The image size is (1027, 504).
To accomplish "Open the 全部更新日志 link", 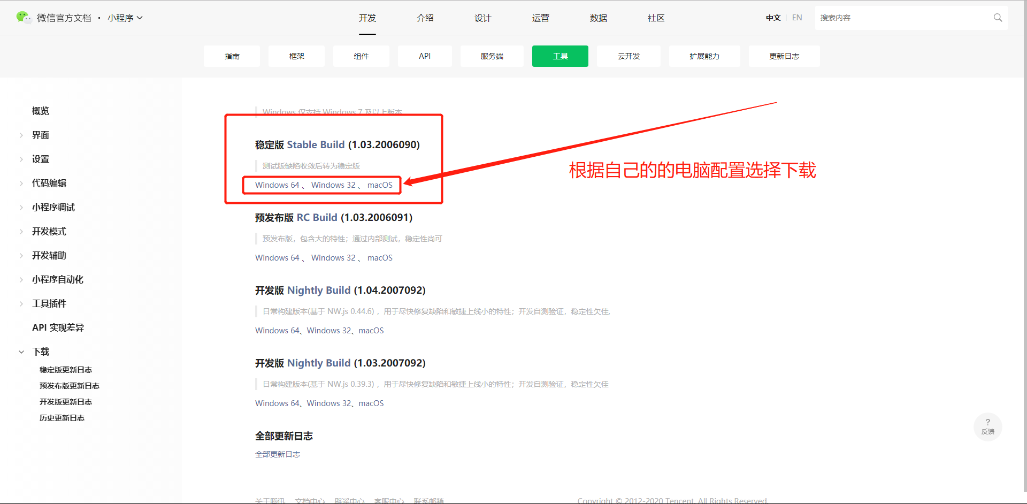I will (x=278, y=454).
